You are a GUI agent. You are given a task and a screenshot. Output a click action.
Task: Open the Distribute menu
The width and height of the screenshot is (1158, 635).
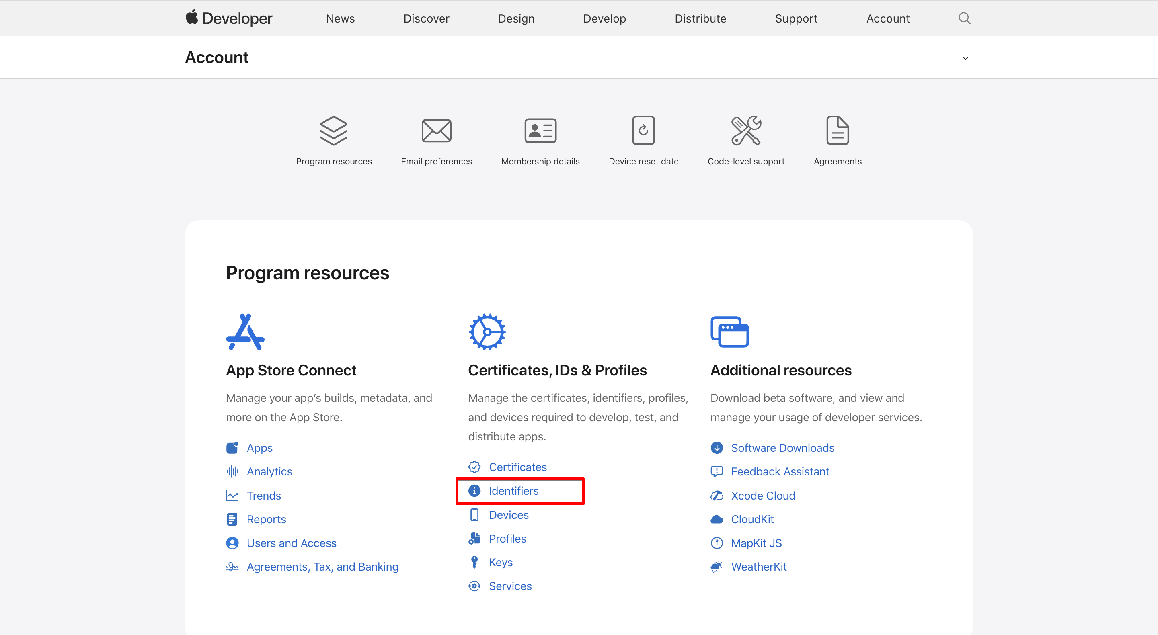click(x=700, y=18)
